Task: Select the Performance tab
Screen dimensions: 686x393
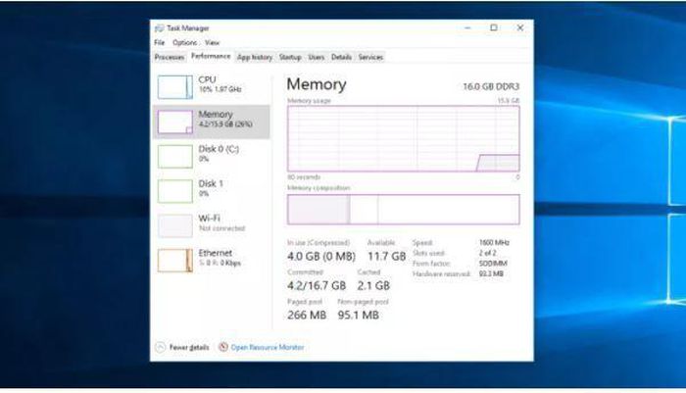Action: pyautogui.click(x=211, y=56)
